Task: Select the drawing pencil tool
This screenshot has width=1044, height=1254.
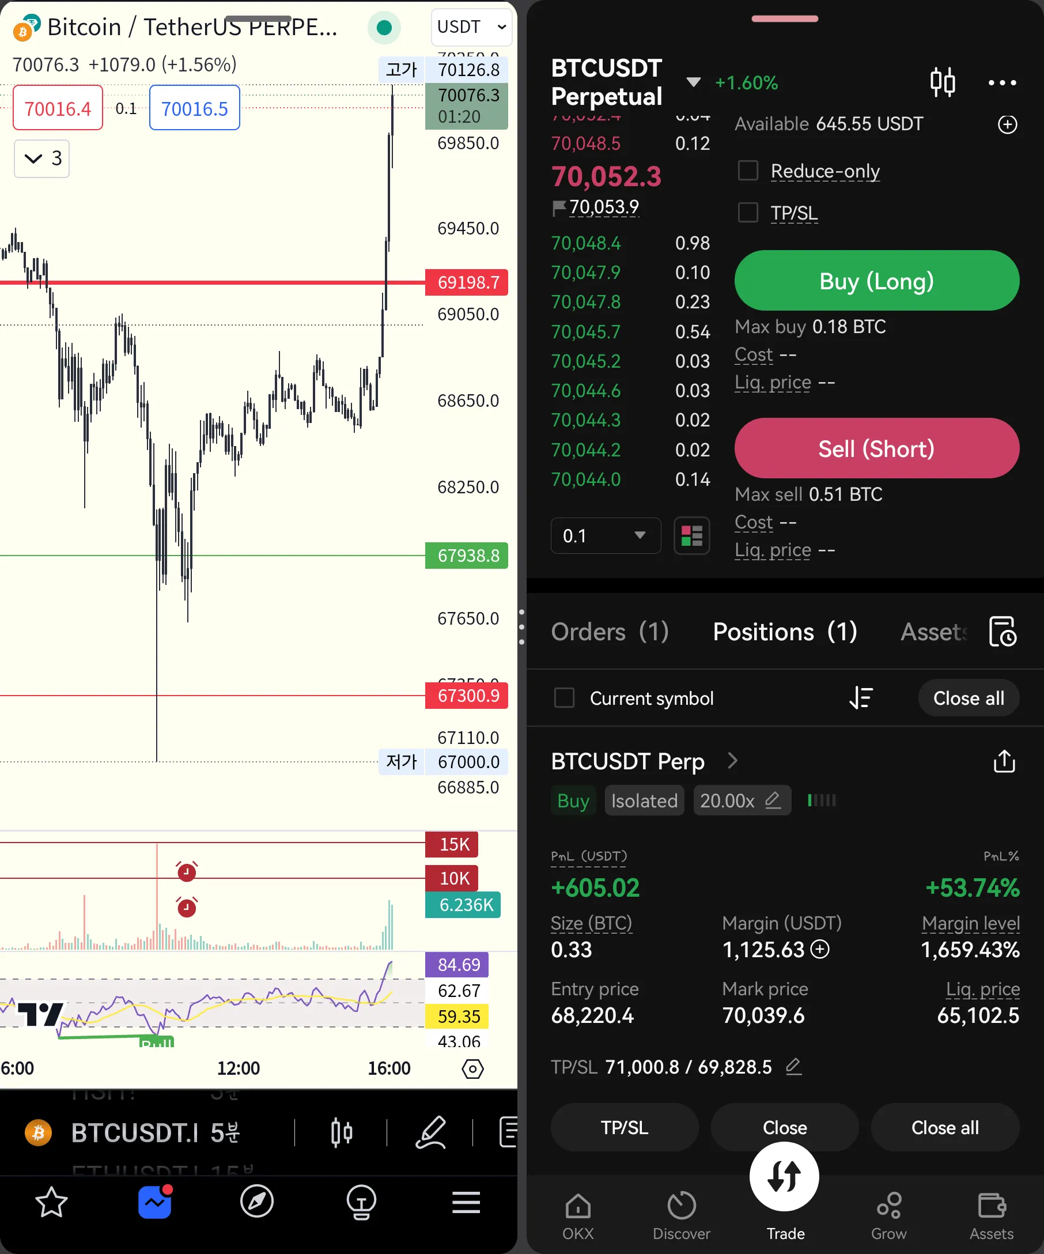Action: pos(431,1132)
